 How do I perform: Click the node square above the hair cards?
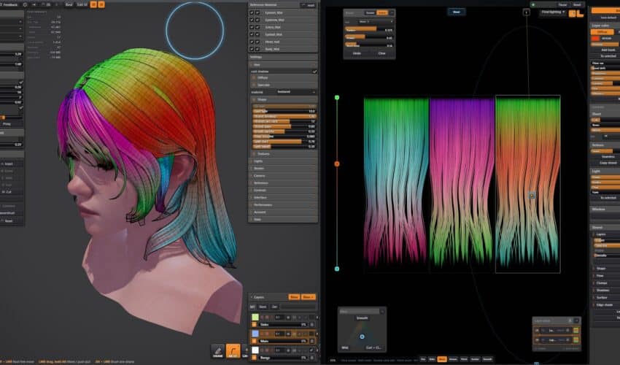tap(527, 12)
